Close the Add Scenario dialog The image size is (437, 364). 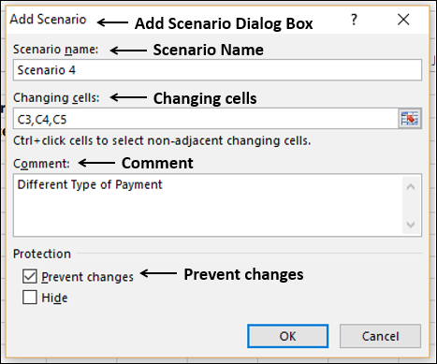(x=403, y=20)
